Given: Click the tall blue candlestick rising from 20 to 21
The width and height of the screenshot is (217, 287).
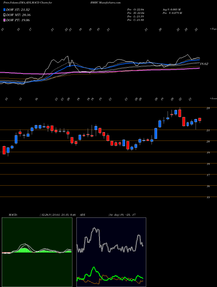Looking at the screenshot, I should pyautogui.click(x=156, y=133).
